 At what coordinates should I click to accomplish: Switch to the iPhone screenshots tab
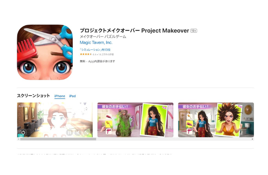pos(60,96)
